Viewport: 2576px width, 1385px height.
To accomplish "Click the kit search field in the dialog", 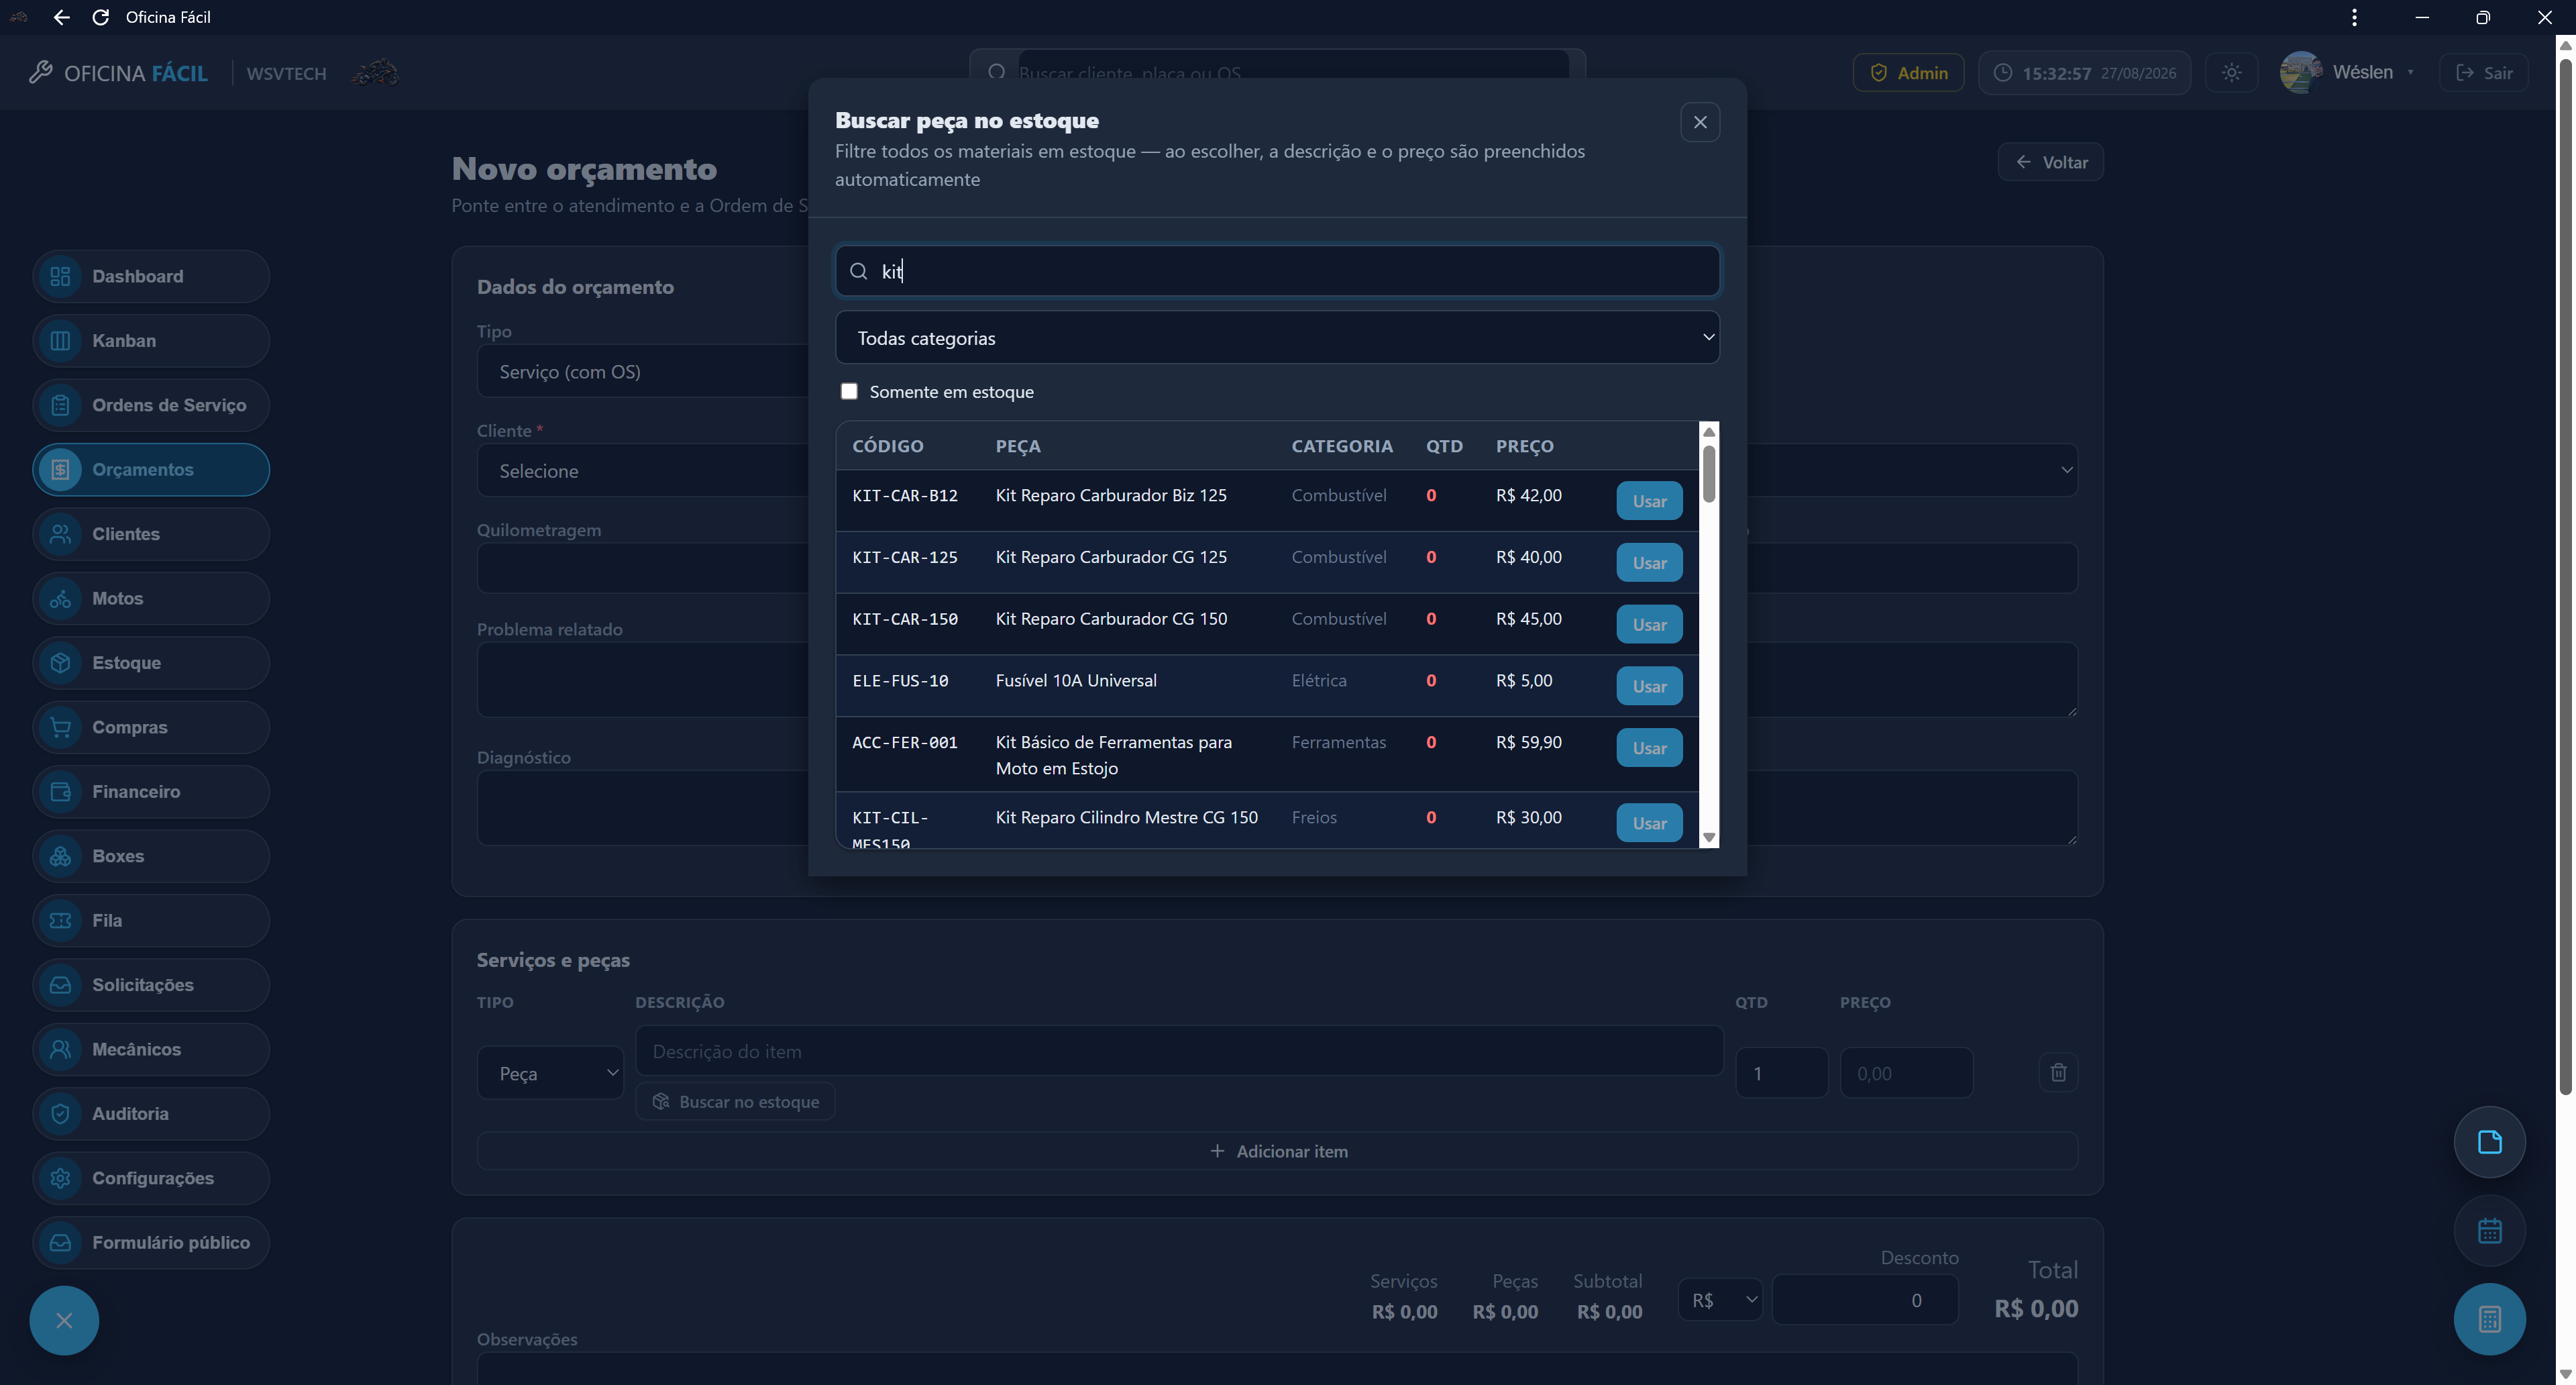I will (x=1277, y=271).
